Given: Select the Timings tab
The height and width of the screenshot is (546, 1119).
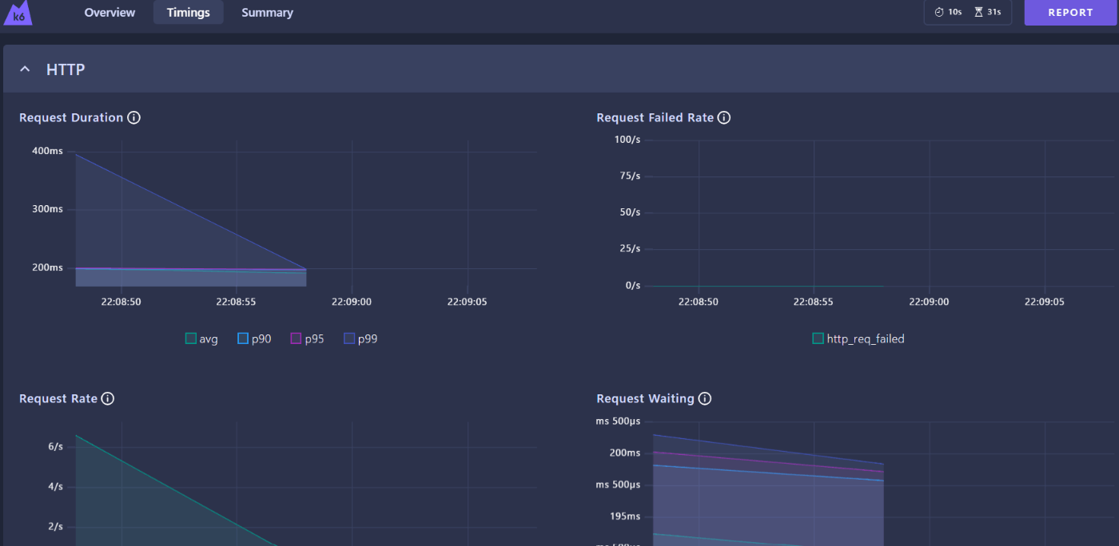Looking at the screenshot, I should coord(189,13).
